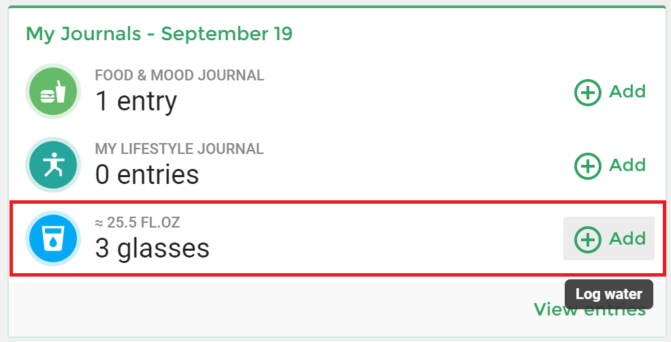Screen dimensions: 671x342
Task: Click the "1 entry" count text
Action: click(136, 102)
